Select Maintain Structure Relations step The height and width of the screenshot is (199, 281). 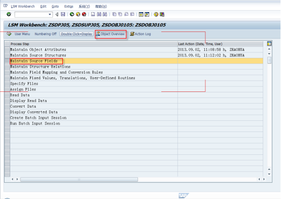pos(93,67)
